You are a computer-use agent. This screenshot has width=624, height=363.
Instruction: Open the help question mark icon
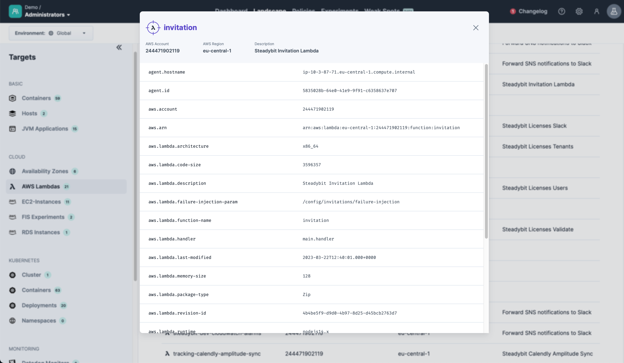point(561,11)
